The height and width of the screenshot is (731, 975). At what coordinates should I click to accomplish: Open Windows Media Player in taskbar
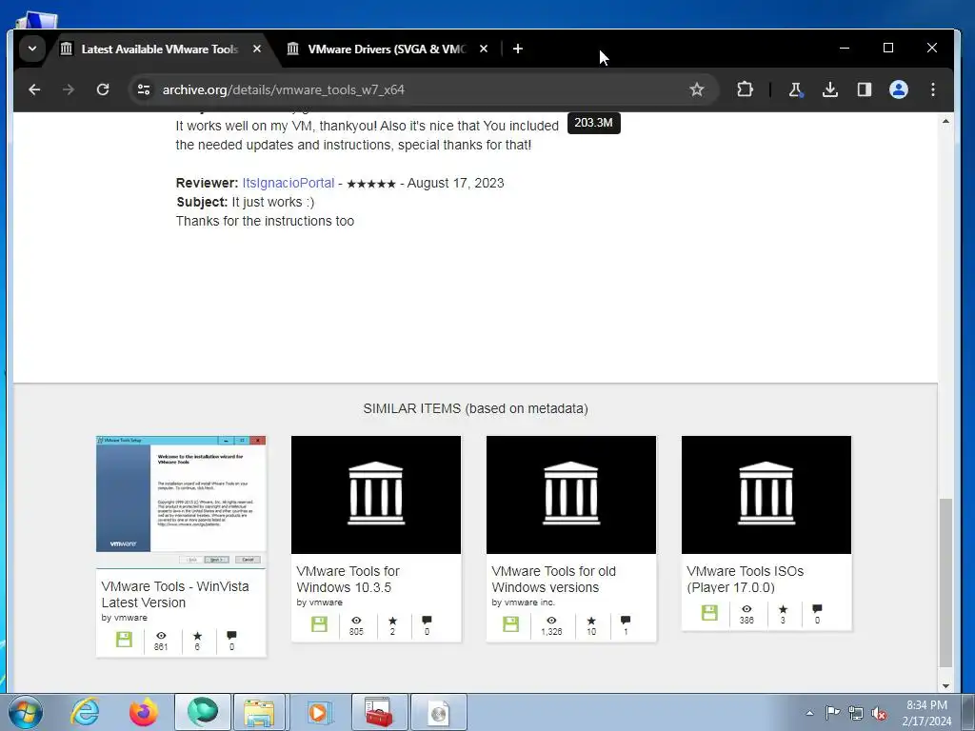[318, 712]
